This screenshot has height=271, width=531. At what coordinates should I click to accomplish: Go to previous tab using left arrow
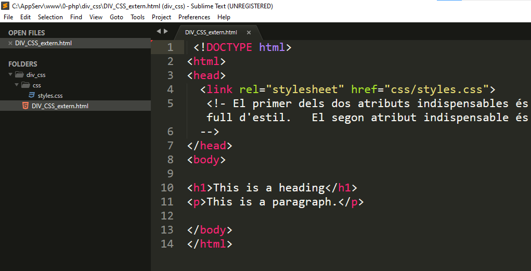tap(159, 31)
